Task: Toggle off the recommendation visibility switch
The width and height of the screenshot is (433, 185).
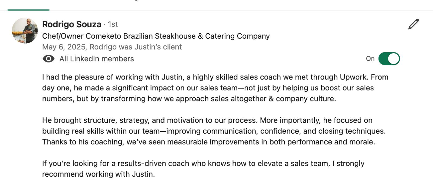Action: coord(389,59)
